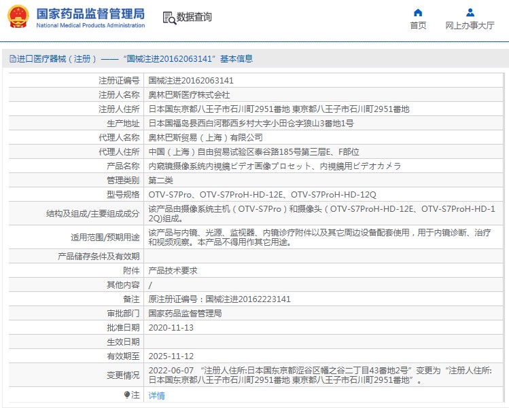Click the 网上办事大厅 user icon
Viewport: 509px width, 408px height.
(x=470, y=13)
